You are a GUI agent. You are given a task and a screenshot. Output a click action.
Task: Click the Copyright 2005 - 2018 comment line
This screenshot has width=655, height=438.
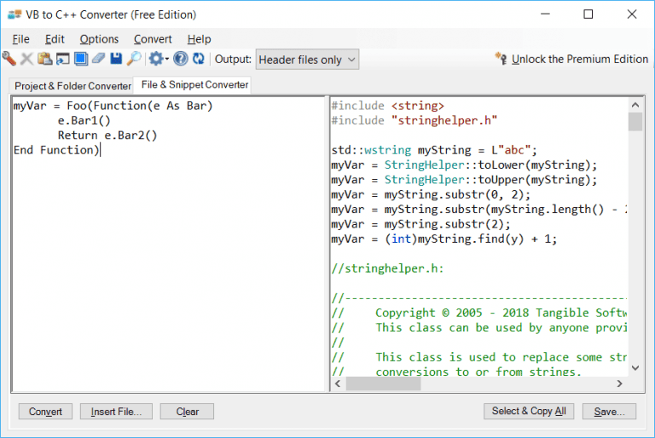click(479, 313)
